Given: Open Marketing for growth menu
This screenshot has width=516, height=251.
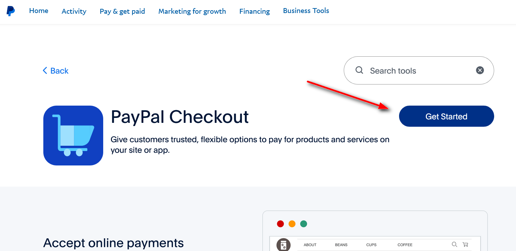Looking at the screenshot, I should (192, 11).
